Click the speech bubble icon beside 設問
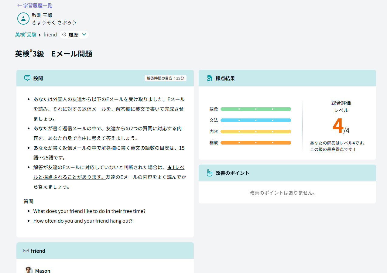Screen dimensions: 387x273 (x=27, y=78)
